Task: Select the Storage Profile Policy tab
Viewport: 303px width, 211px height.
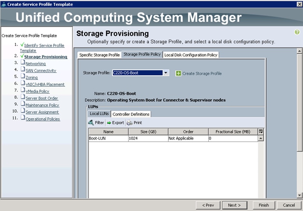Action: (142, 54)
